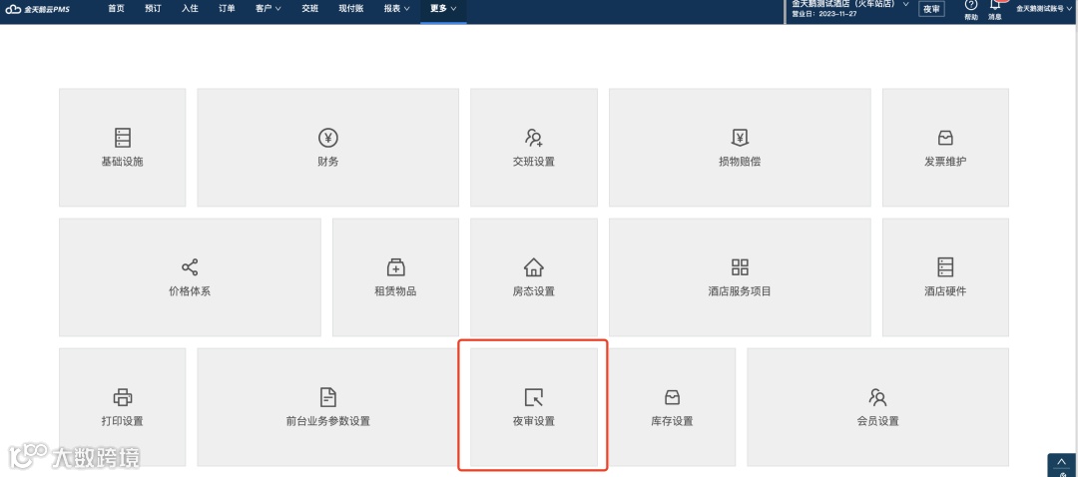Open the hotel selector 金天鹅测试酒店 dropdown
Viewport: 1078px width, 477px height.
click(x=850, y=4)
